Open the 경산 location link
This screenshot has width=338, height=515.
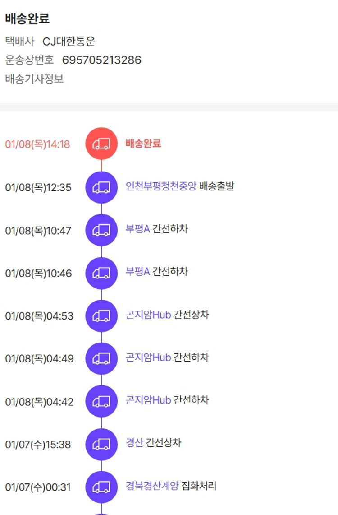click(x=134, y=443)
